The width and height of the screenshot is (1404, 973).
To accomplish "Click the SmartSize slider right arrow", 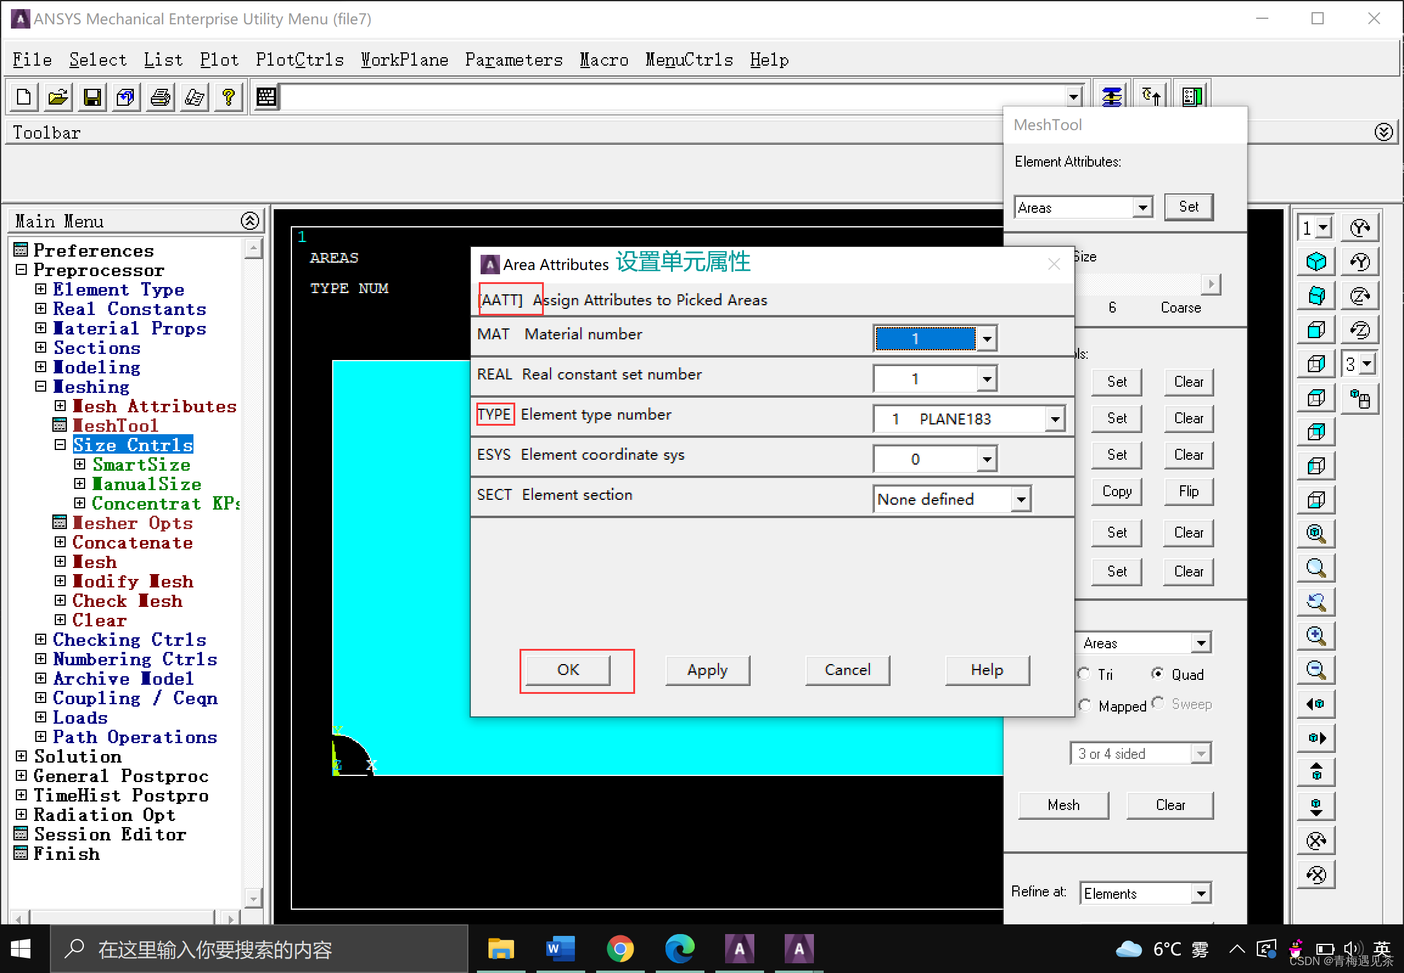I will point(1211,283).
